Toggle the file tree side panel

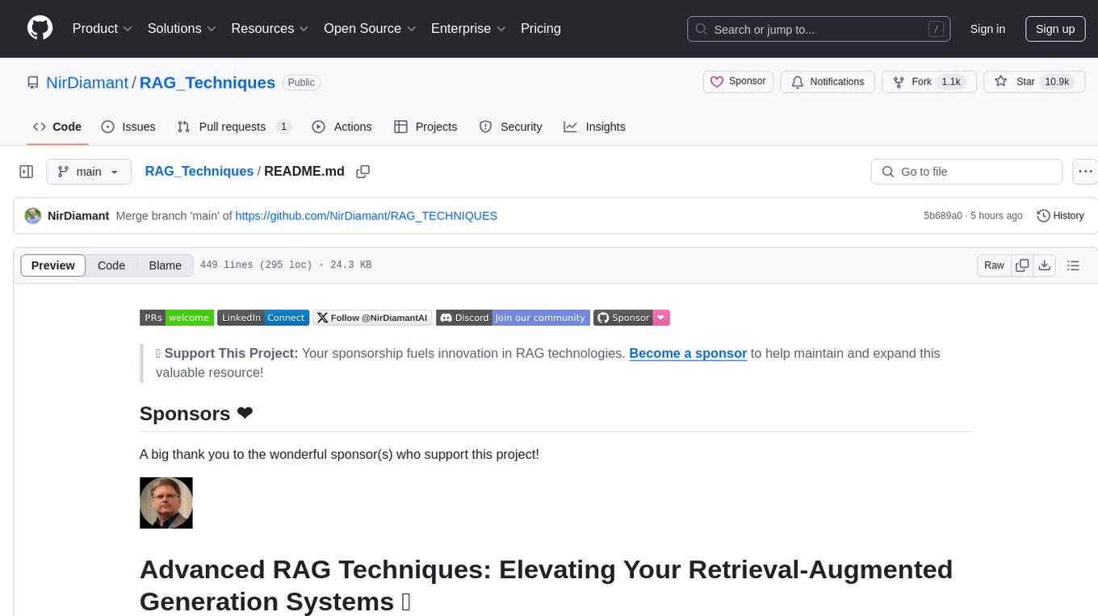pyautogui.click(x=27, y=172)
